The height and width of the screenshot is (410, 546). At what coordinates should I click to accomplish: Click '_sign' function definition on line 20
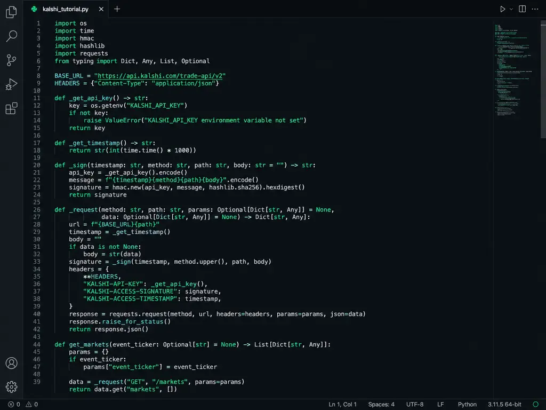click(x=78, y=165)
